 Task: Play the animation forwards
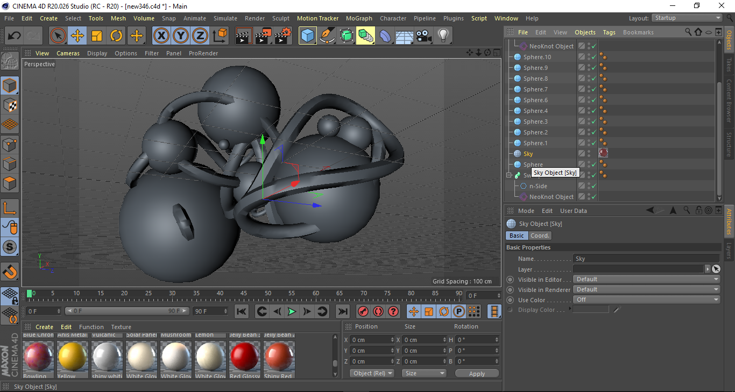tap(292, 311)
